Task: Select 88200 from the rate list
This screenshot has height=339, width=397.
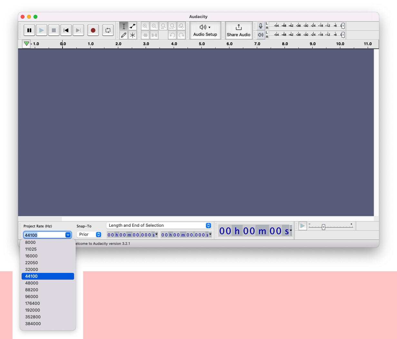Action: point(48,290)
